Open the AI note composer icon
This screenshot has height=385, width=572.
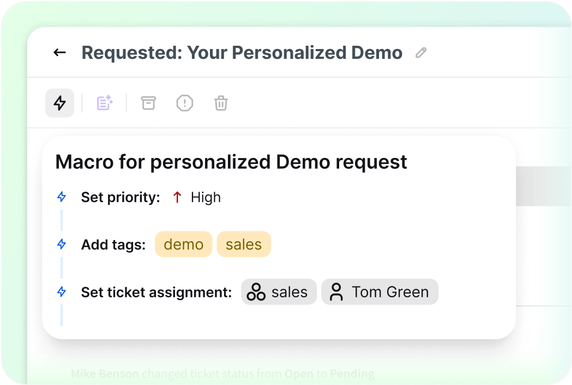[104, 103]
